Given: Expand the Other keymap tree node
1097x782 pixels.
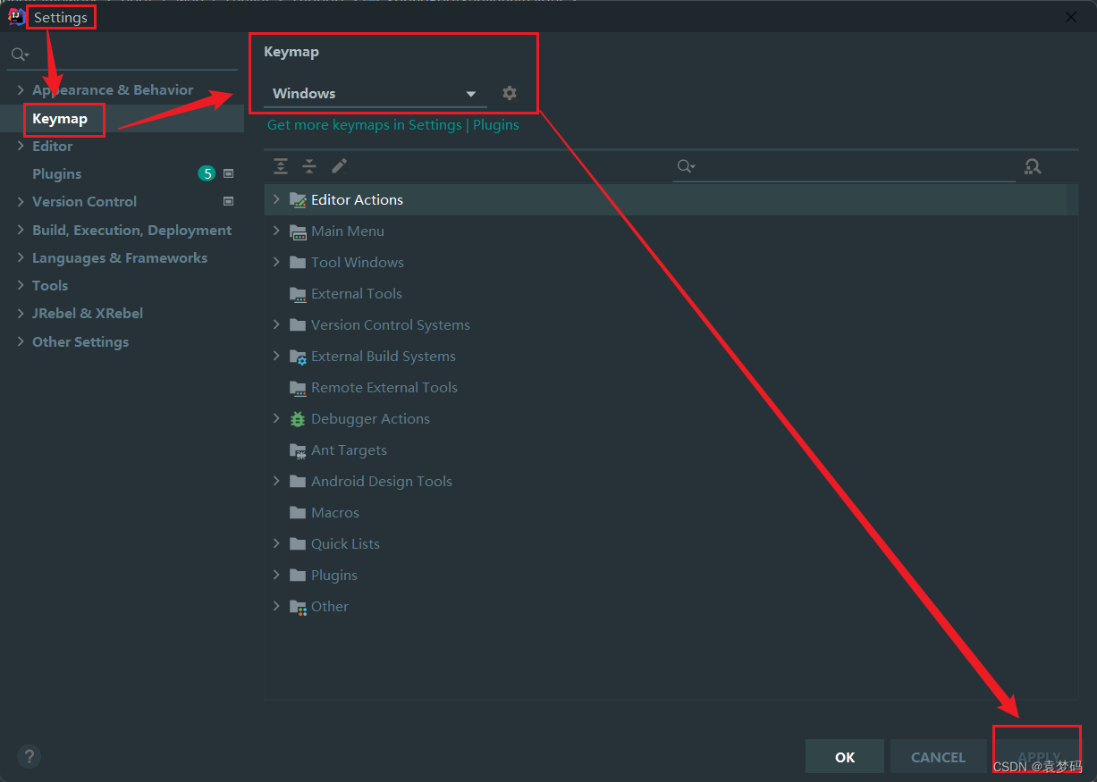Looking at the screenshot, I should pos(276,606).
